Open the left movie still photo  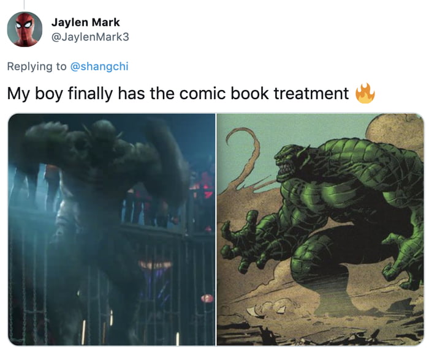[x=112, y=229]
